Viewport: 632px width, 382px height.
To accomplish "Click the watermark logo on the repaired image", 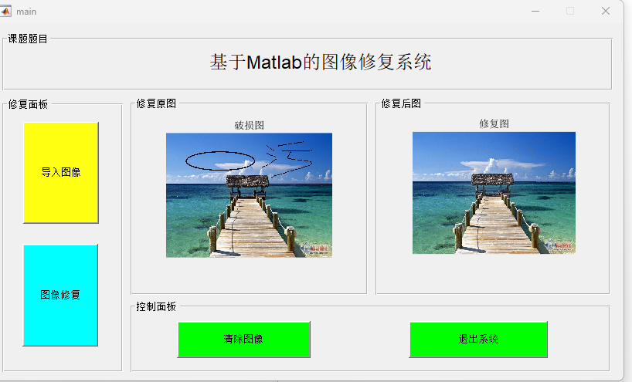I will pos(559,245).
